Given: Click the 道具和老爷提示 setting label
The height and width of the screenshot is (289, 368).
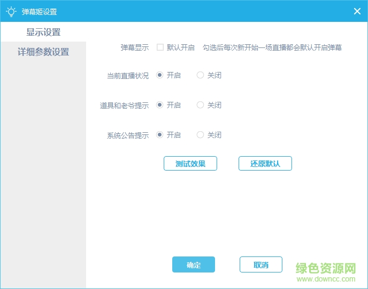Looking at the screenshot, I should pyautogui.click(x=124, y=106).
